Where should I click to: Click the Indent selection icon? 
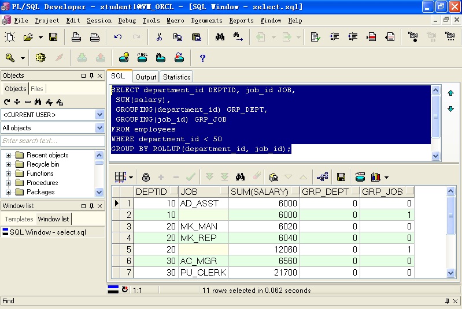pyautogui.click(x=334, y=37)
